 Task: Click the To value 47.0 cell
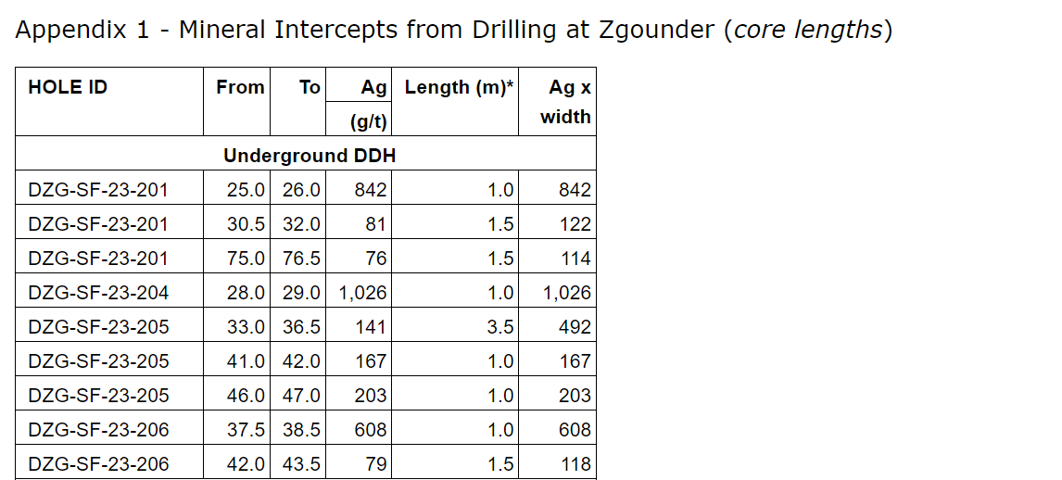coord(301,396)
